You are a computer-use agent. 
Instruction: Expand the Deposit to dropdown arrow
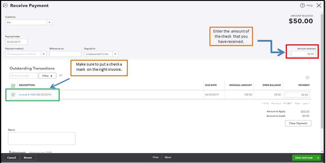point(116,54)
